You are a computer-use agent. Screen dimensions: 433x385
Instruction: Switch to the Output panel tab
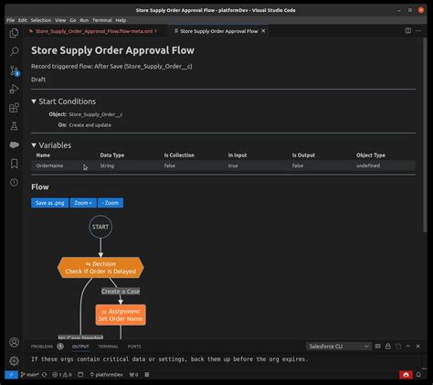coord(80,347)
